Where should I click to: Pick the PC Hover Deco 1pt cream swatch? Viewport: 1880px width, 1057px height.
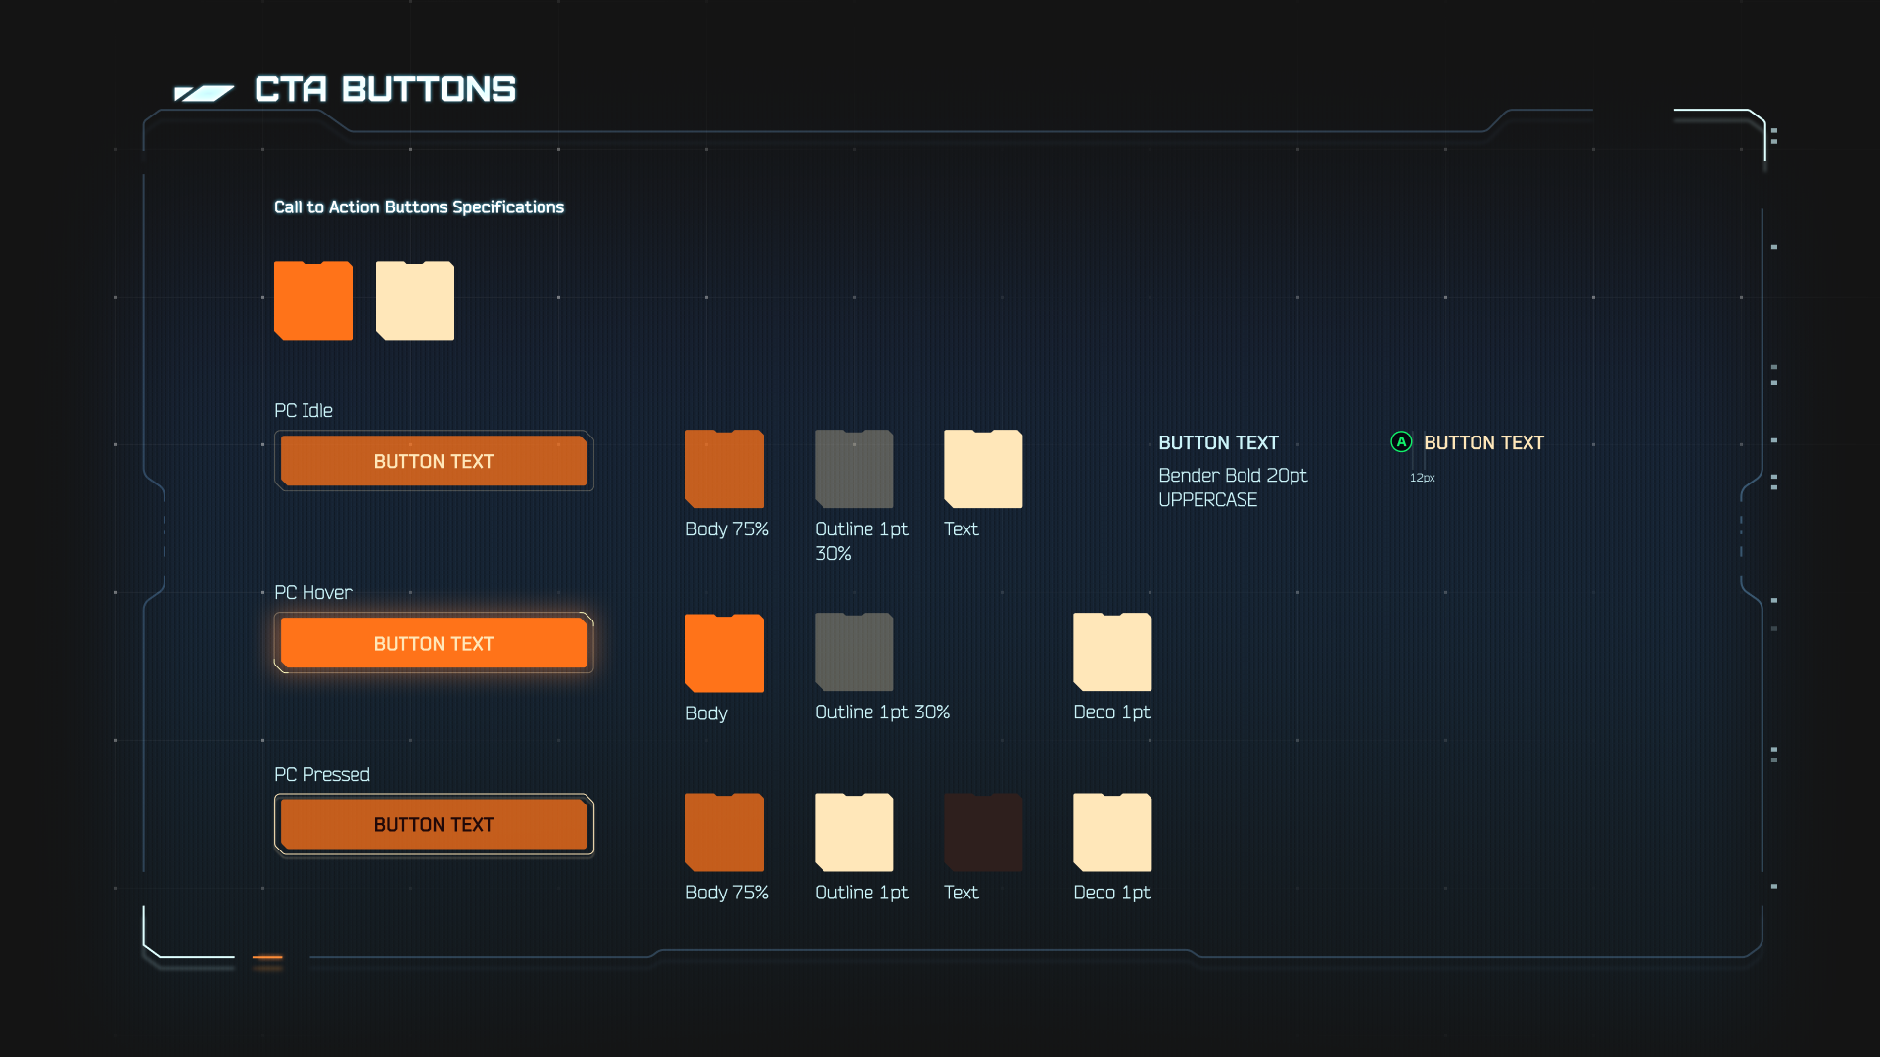(1112, 653)
